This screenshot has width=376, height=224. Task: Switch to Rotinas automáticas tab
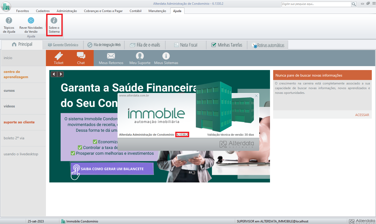pos(268,45)
